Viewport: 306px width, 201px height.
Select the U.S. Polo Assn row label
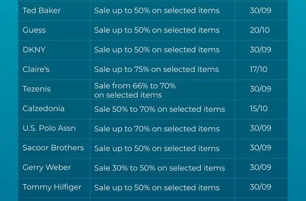click(49, 128)
